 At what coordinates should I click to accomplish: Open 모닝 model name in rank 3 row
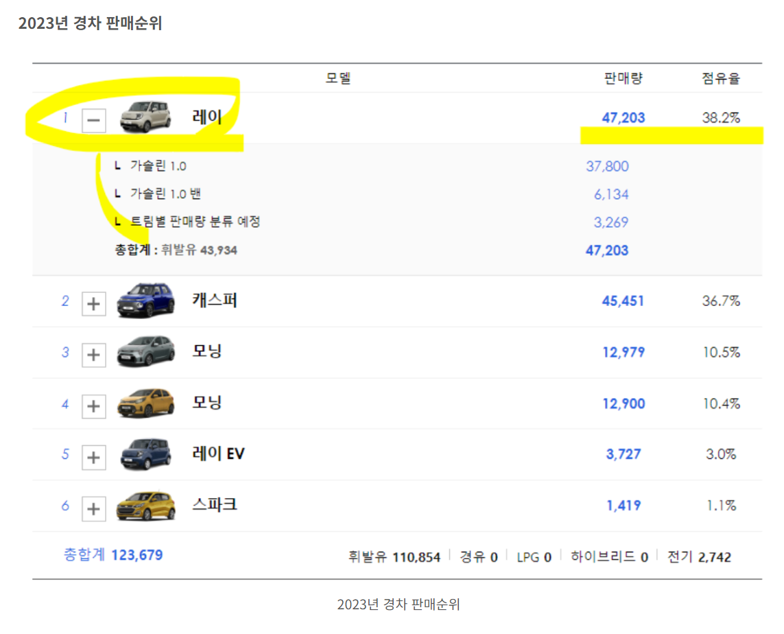tap(207, 351)
